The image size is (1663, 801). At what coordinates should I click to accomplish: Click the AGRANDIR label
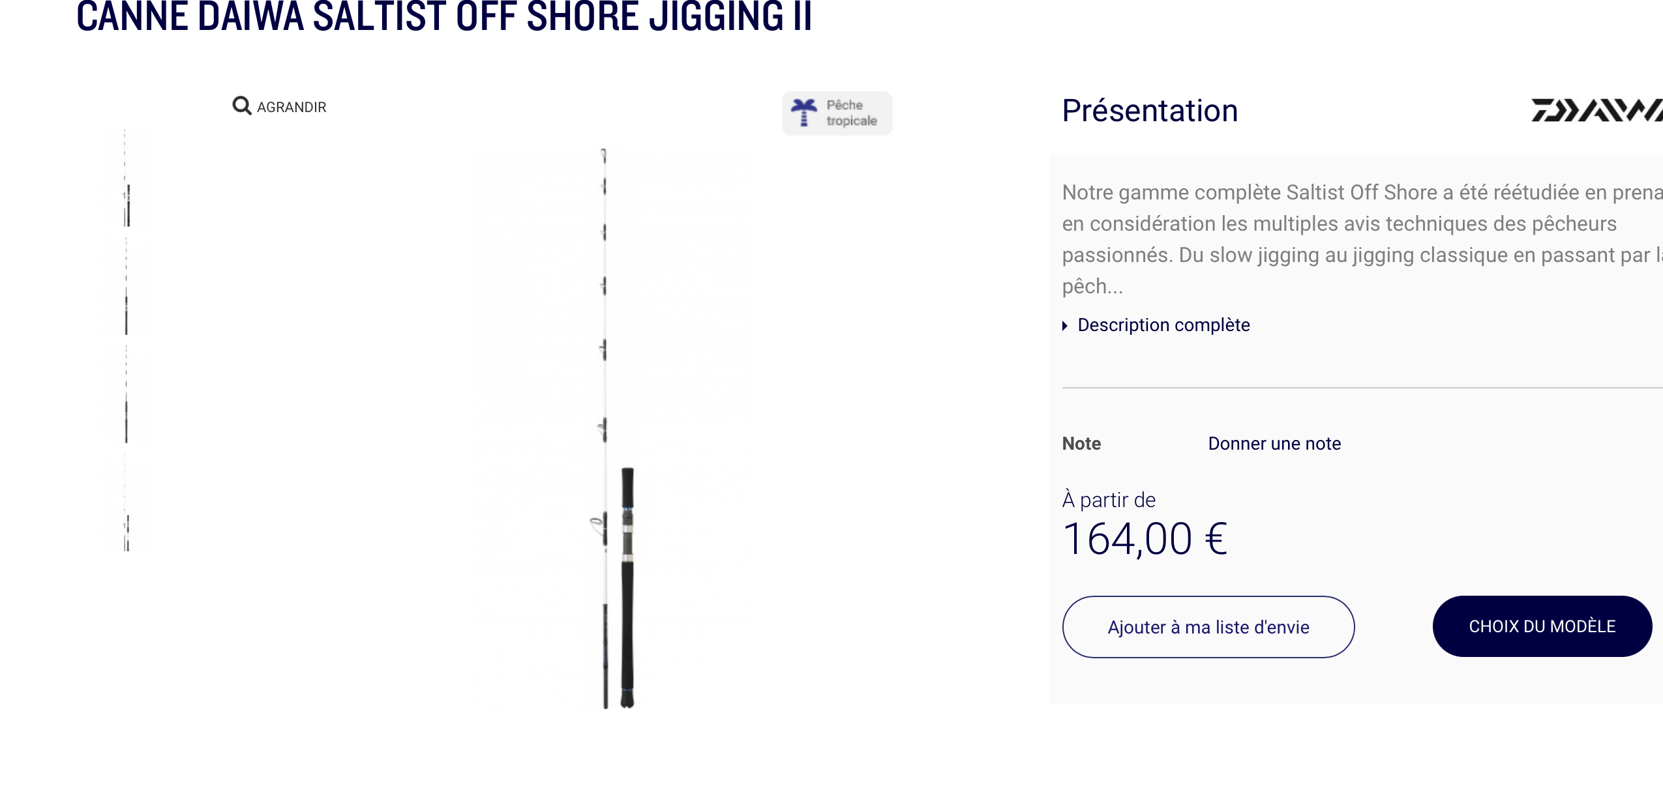pos(292,107)
